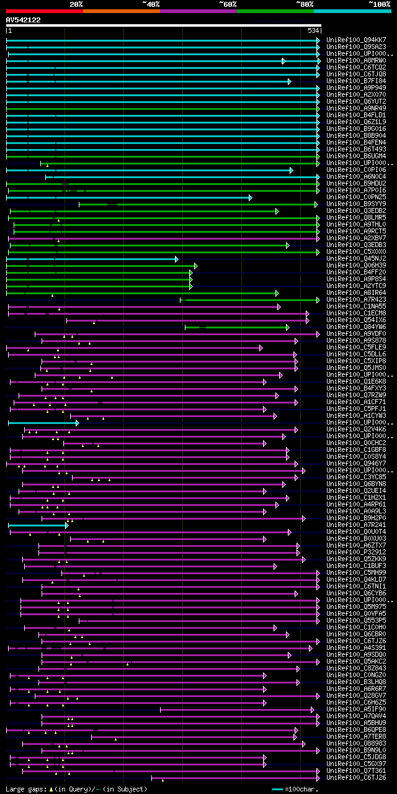Open hit UniRef100_C6TJQ8
The image size is (397, 794).
click(x=357, y=74)
